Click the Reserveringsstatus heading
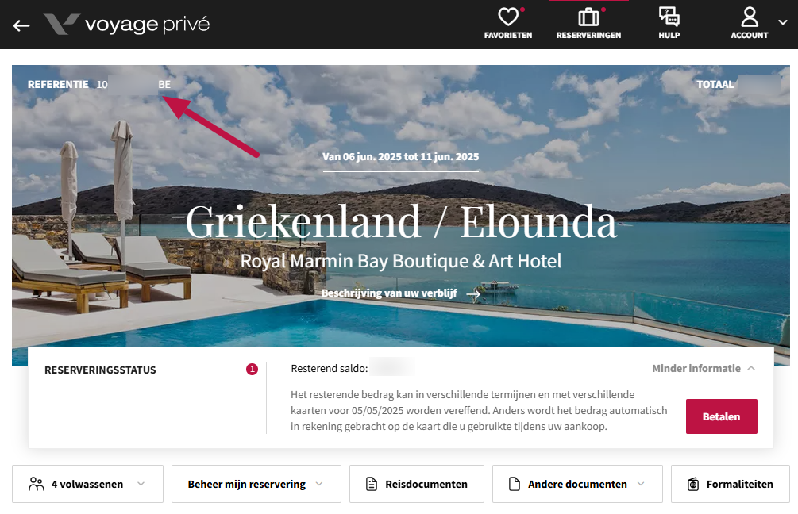798x514 pixels. pos(100,370)
